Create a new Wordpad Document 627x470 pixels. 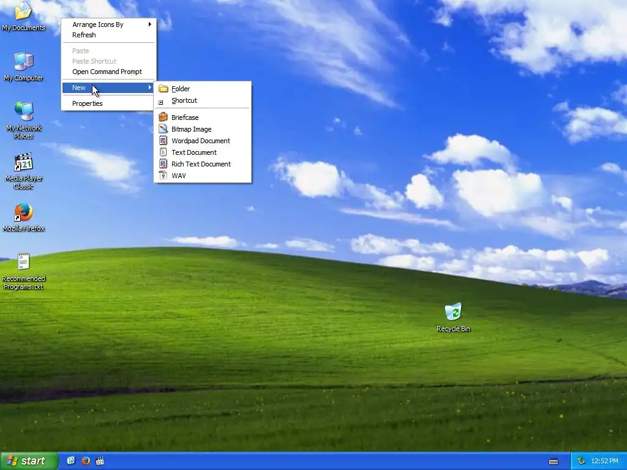202,141
